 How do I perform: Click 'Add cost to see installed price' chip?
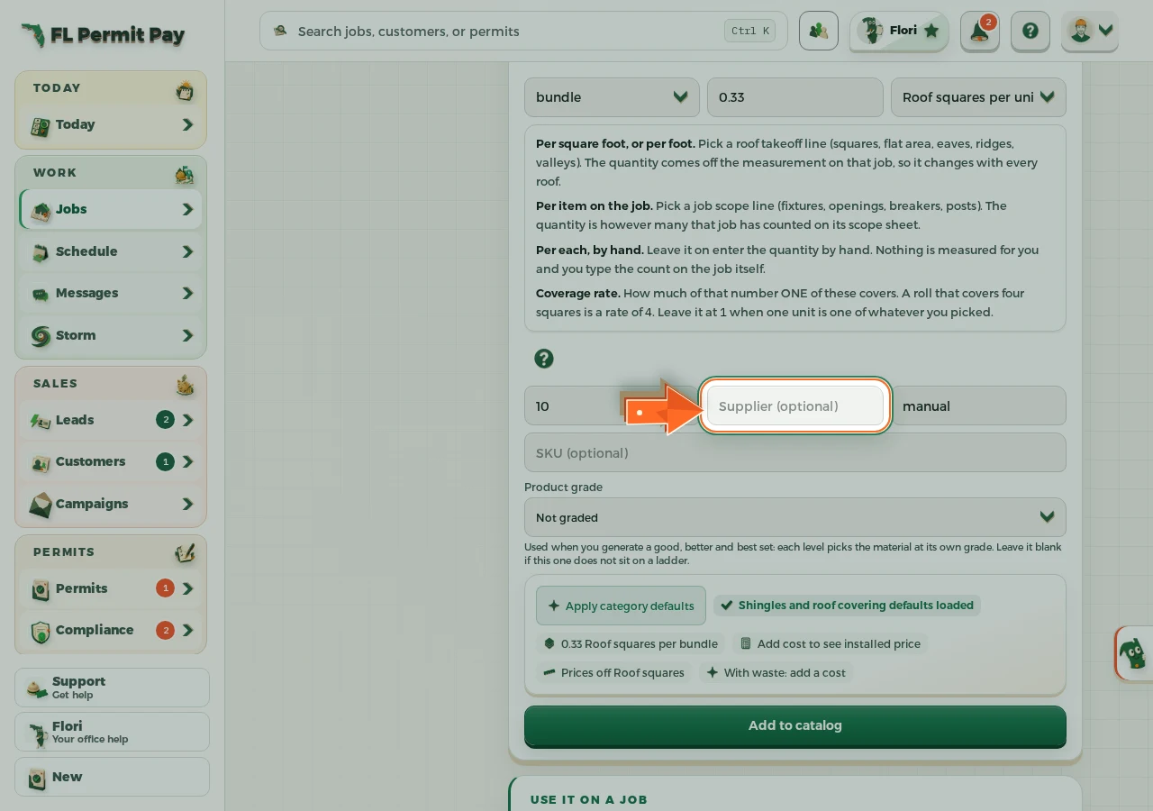tap(831, 643)
